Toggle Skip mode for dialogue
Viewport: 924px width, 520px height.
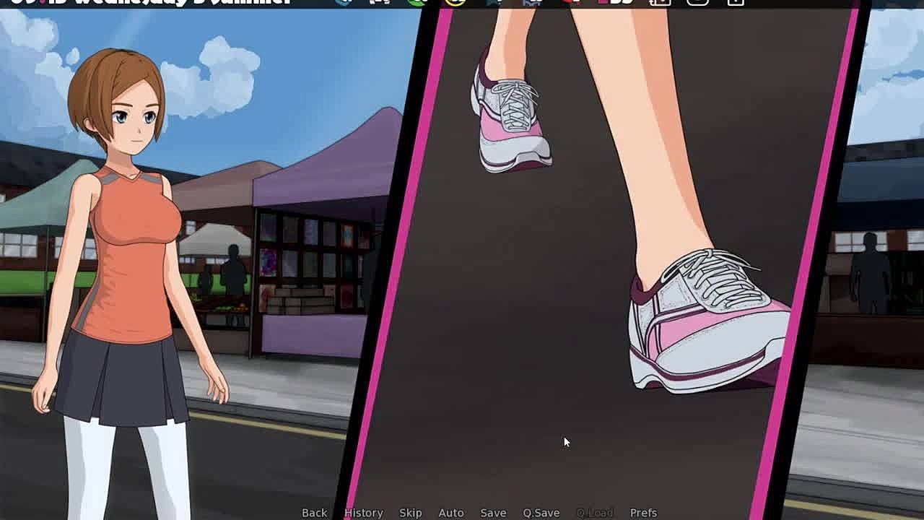[410, 512]
